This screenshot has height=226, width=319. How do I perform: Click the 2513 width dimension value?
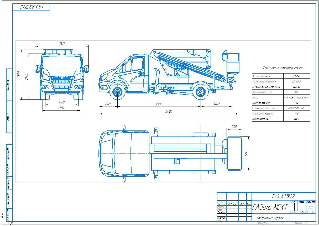click(x=62, y=44)
